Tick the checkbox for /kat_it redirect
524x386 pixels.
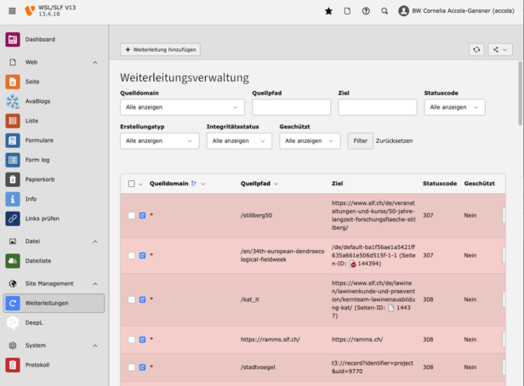click(x=132, y=299)
